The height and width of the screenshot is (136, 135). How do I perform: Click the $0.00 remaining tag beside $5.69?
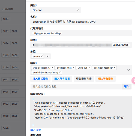coord(15,55)
